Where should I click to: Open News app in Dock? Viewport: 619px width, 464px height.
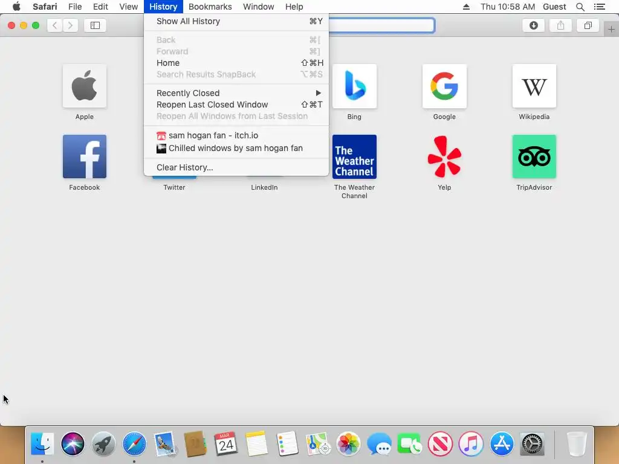pos(440,443)
